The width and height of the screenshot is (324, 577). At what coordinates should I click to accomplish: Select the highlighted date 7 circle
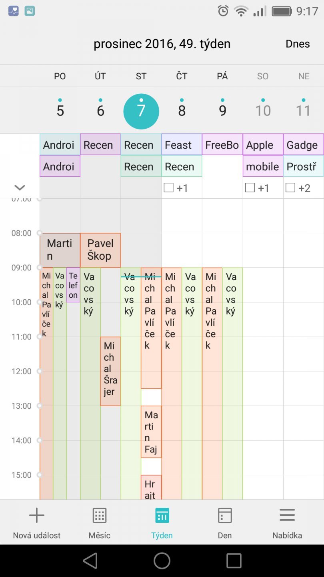point(141,111)
